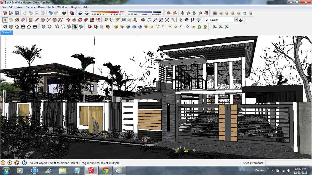Enable Monochrome face style
312x175 pixels.
pos(81,27)
